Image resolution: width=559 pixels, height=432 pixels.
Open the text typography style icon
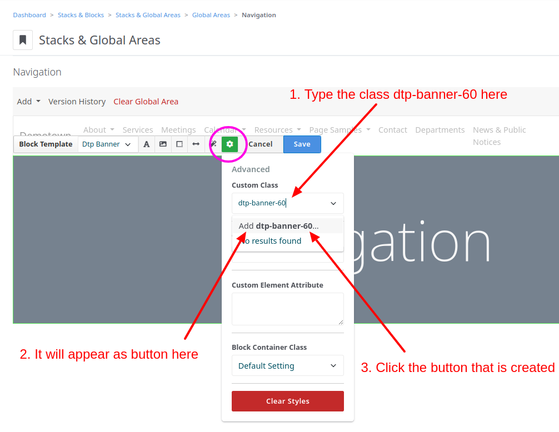pos(147,144)
